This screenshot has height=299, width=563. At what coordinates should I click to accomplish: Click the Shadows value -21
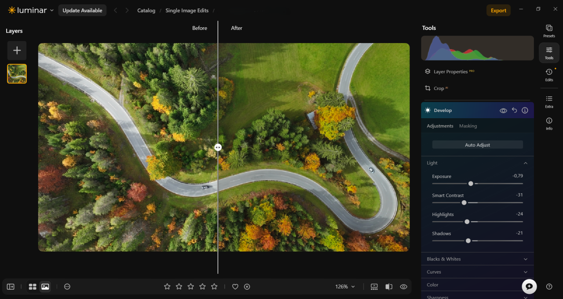(519, 233)
